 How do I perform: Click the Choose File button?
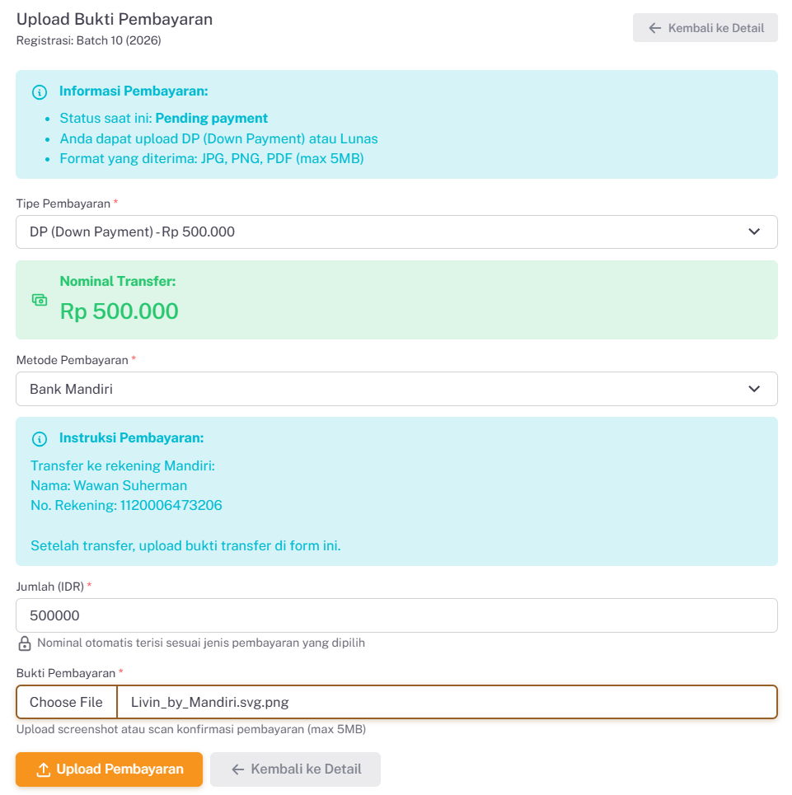coord(66,701)
